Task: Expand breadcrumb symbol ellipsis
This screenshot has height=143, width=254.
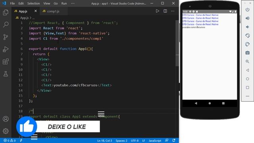Action: pyautogui.click(x=33, y=18)
